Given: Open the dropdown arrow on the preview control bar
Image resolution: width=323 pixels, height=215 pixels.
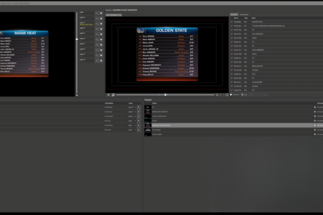Looking at the screenshot, I should click(217, 95).
